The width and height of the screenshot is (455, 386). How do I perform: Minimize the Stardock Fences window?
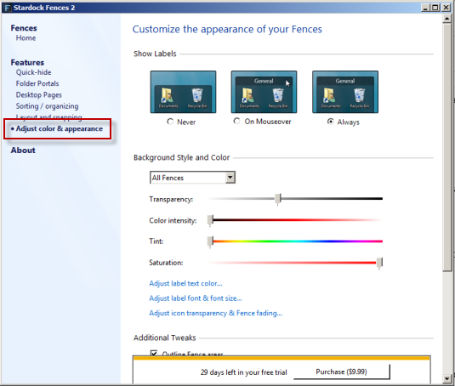coord(425,8)
